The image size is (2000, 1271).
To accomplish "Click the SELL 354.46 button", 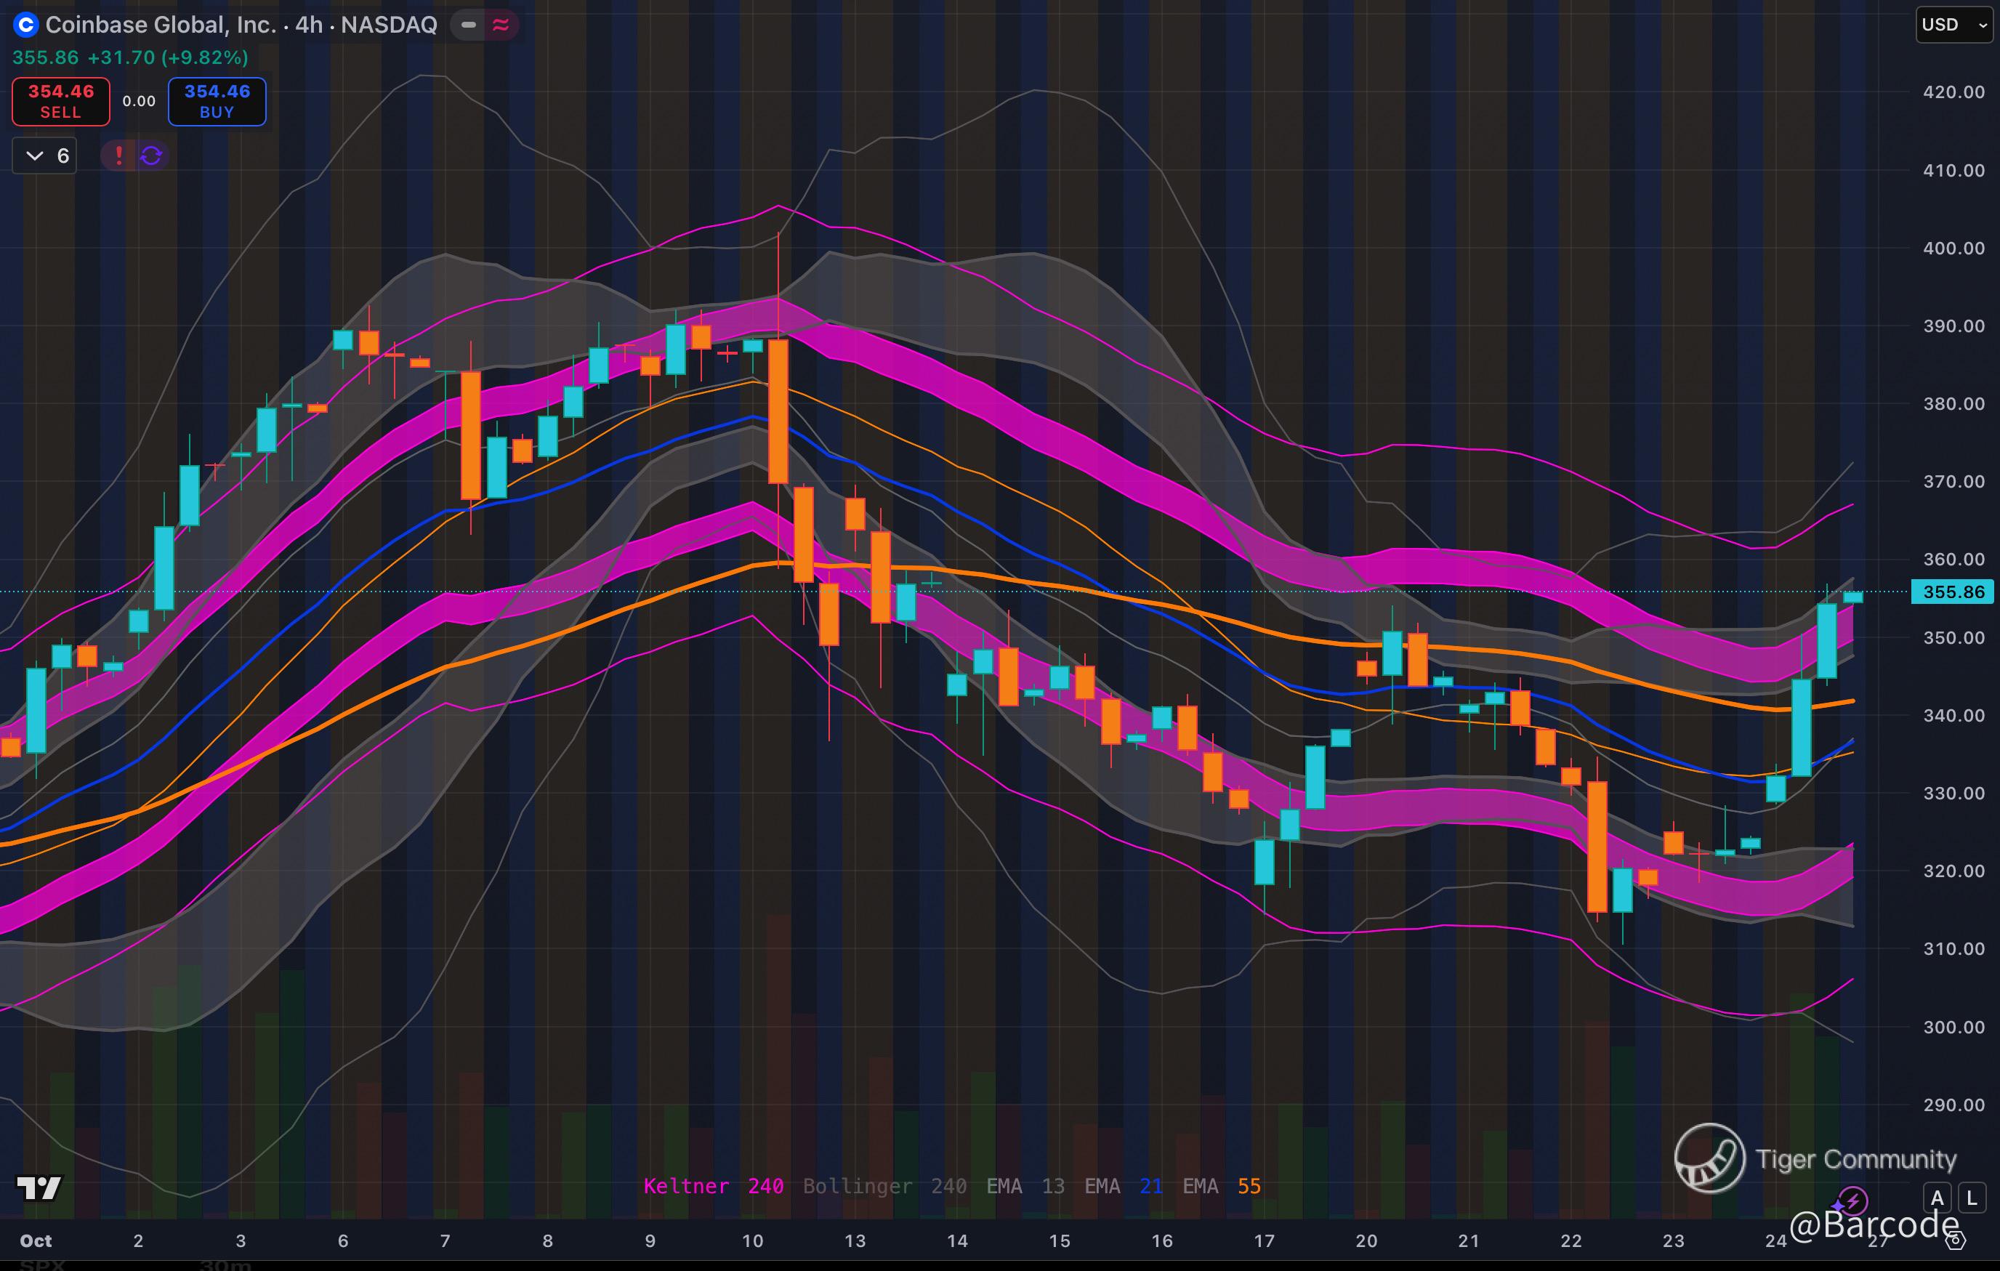I will (x=60, y=101).
